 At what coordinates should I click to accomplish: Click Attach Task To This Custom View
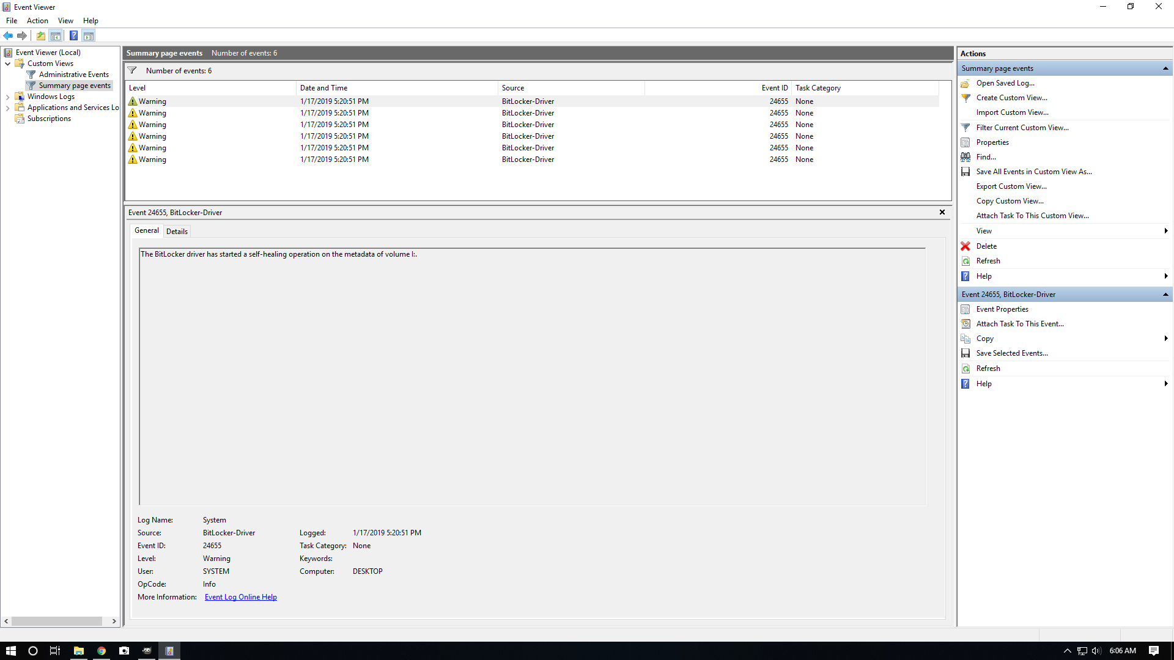coord(1032,216)
